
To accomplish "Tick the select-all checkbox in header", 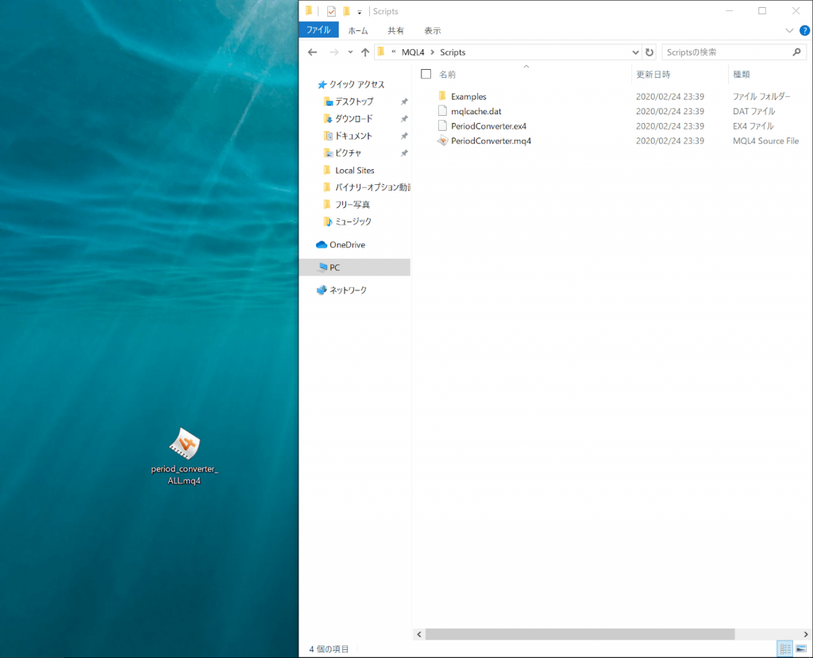I will point(426,74).
